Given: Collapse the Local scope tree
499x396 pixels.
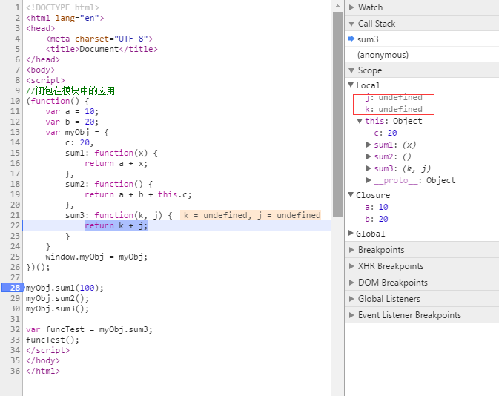Looking at the screenshot, I should (x=351, y=85).
